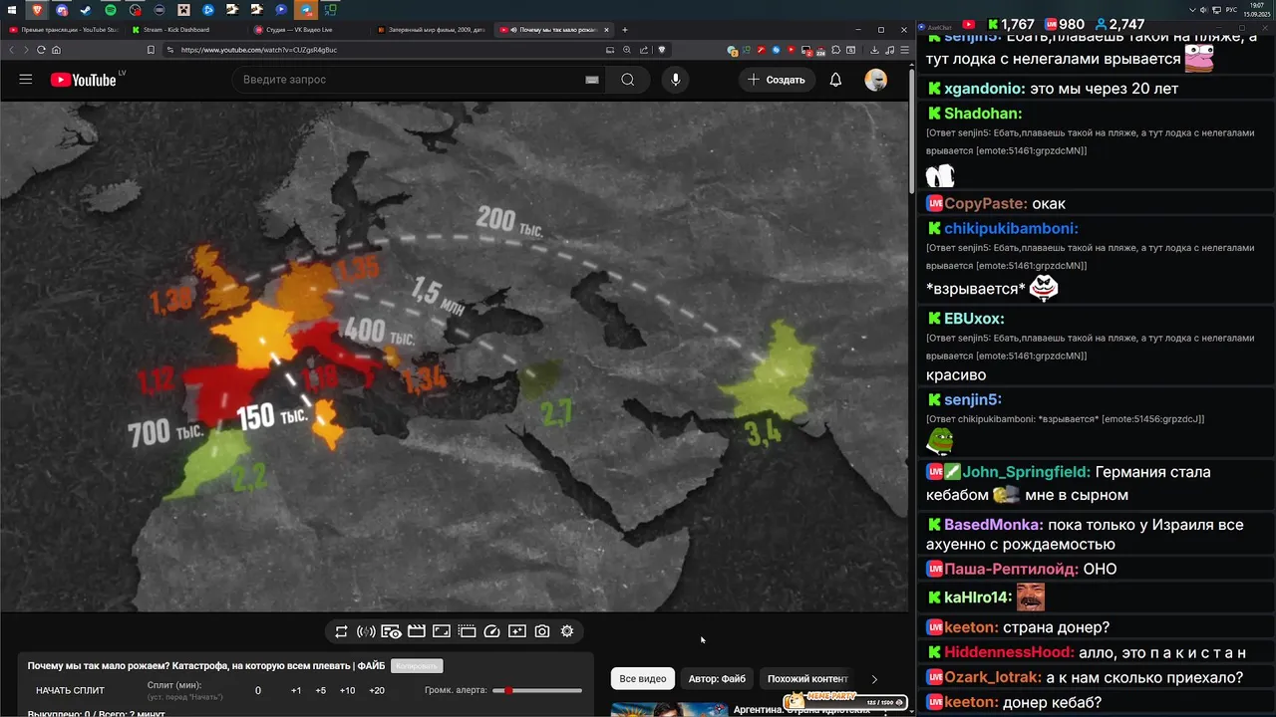Switch to Прямые трансляции YouTube Studio tab

coord(65,30)
